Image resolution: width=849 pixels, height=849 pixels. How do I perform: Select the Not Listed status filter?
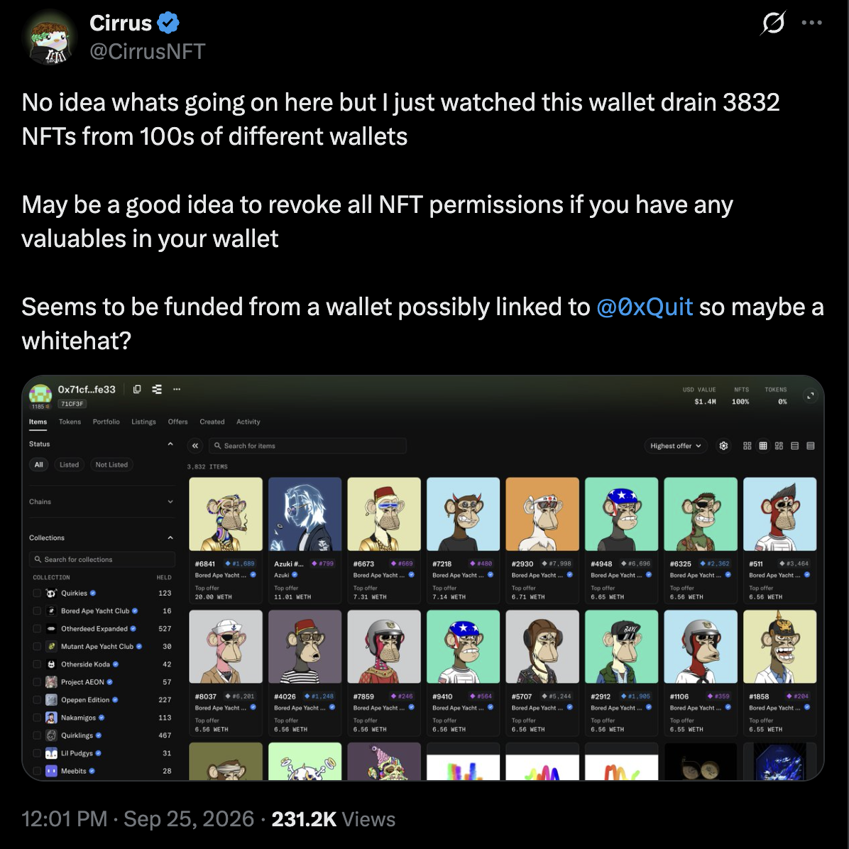point(111,464)
